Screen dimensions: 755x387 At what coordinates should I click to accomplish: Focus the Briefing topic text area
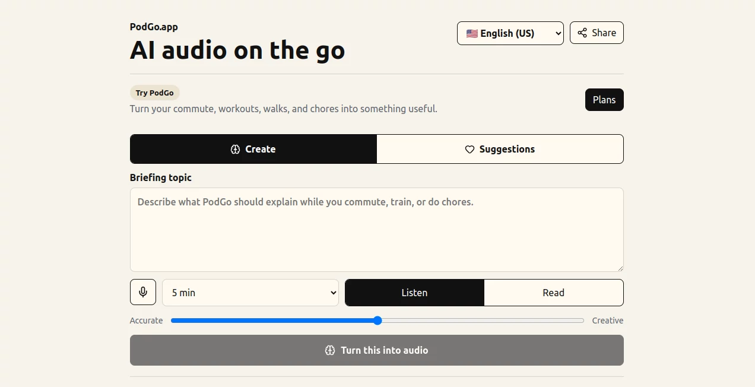tap(377, 230)
